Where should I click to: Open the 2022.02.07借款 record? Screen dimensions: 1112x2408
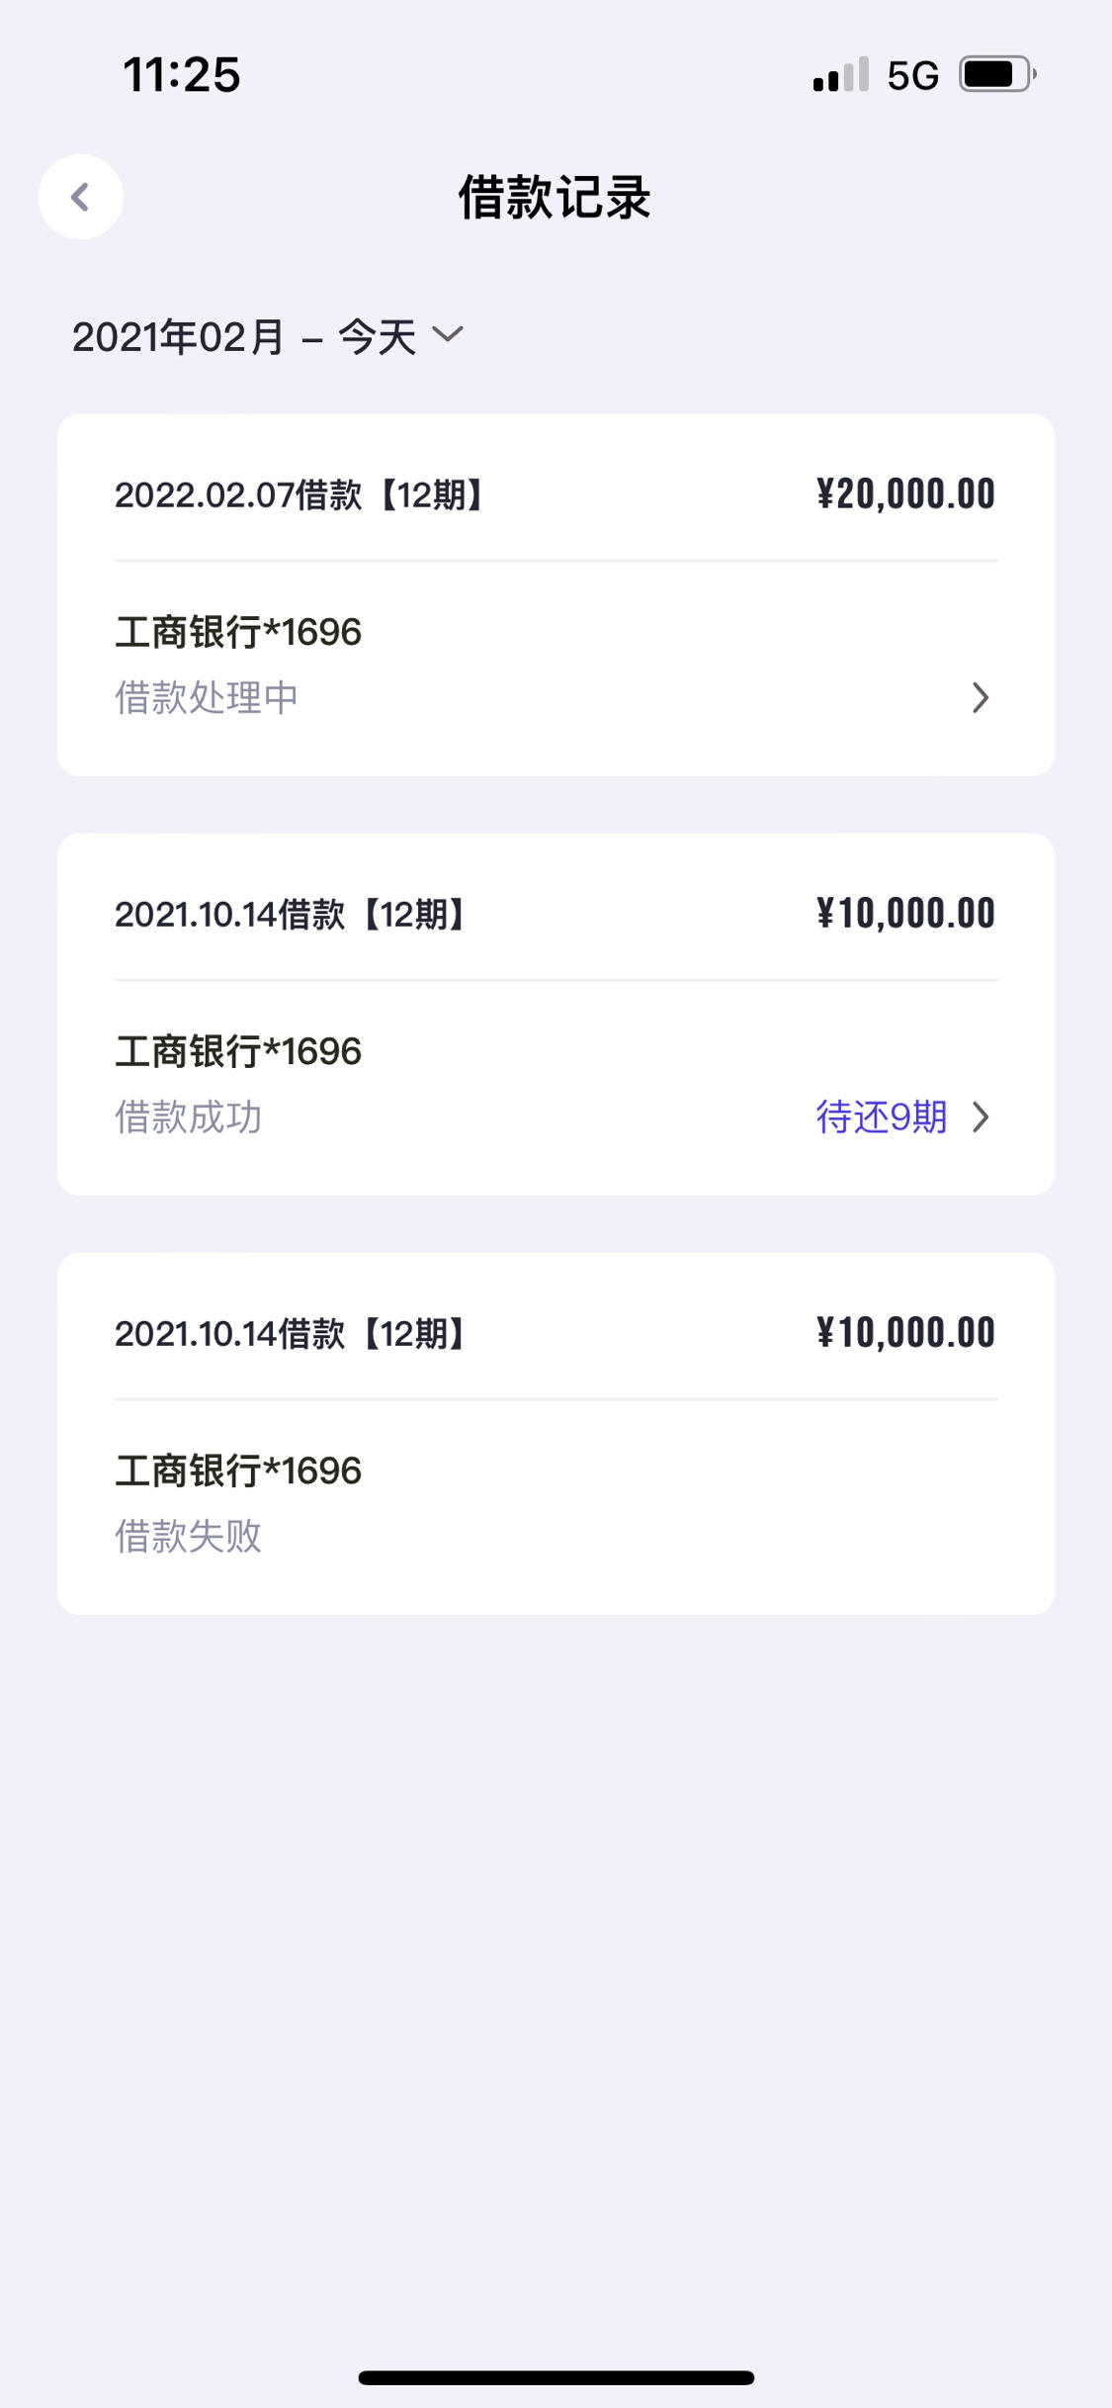point(556,594)
